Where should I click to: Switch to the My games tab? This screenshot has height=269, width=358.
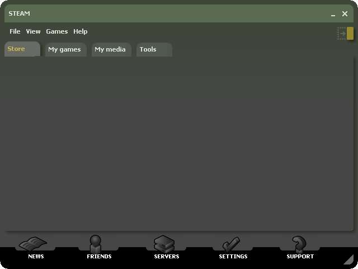coord(66,49)
